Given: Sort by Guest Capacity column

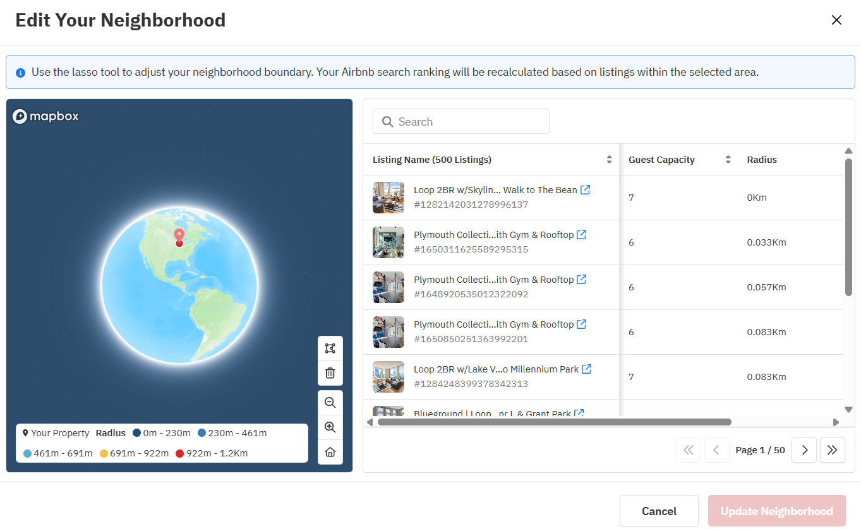Looking at the screenshot, I should 728,160.
